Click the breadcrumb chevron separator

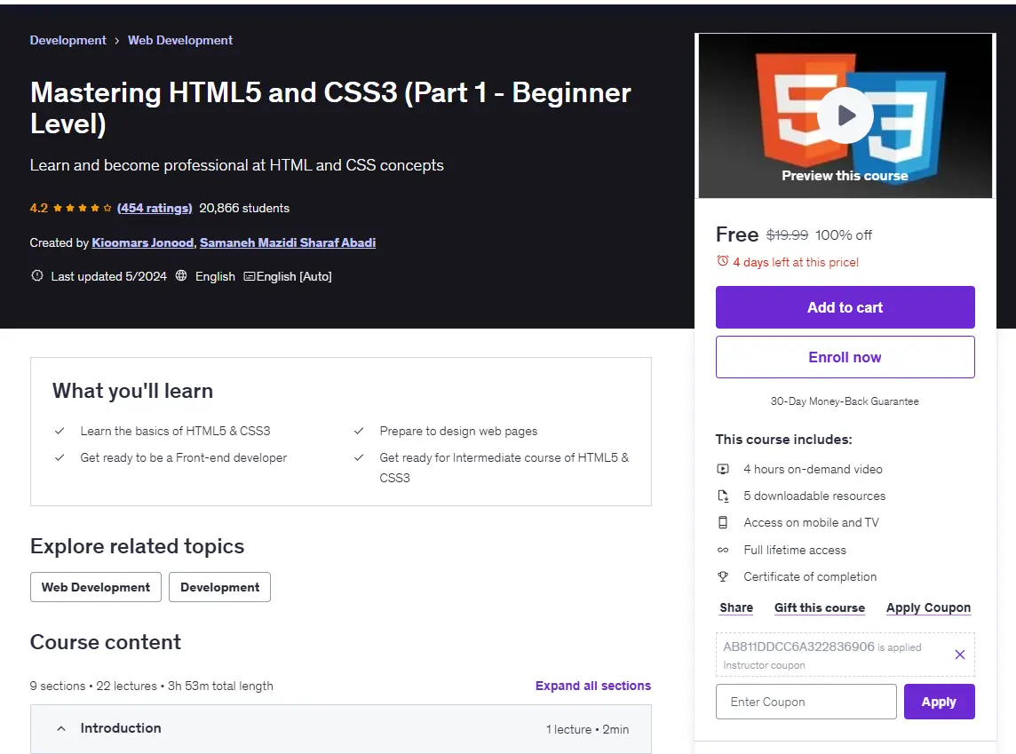pyautogui.click(x=116, y=41)
